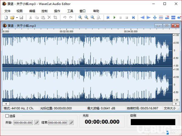Click the black 级别 level meter
This screenshot has height=136, width=182.
tap(153, 122)
